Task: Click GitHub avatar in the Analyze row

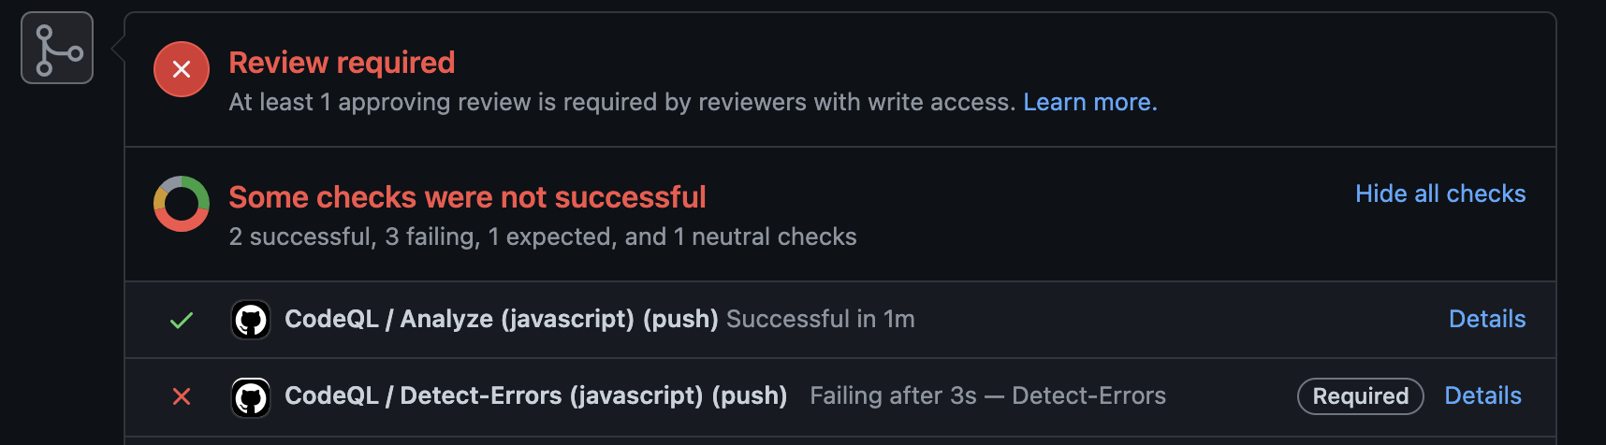Action: pyautogui.click(x=251, y=321)
